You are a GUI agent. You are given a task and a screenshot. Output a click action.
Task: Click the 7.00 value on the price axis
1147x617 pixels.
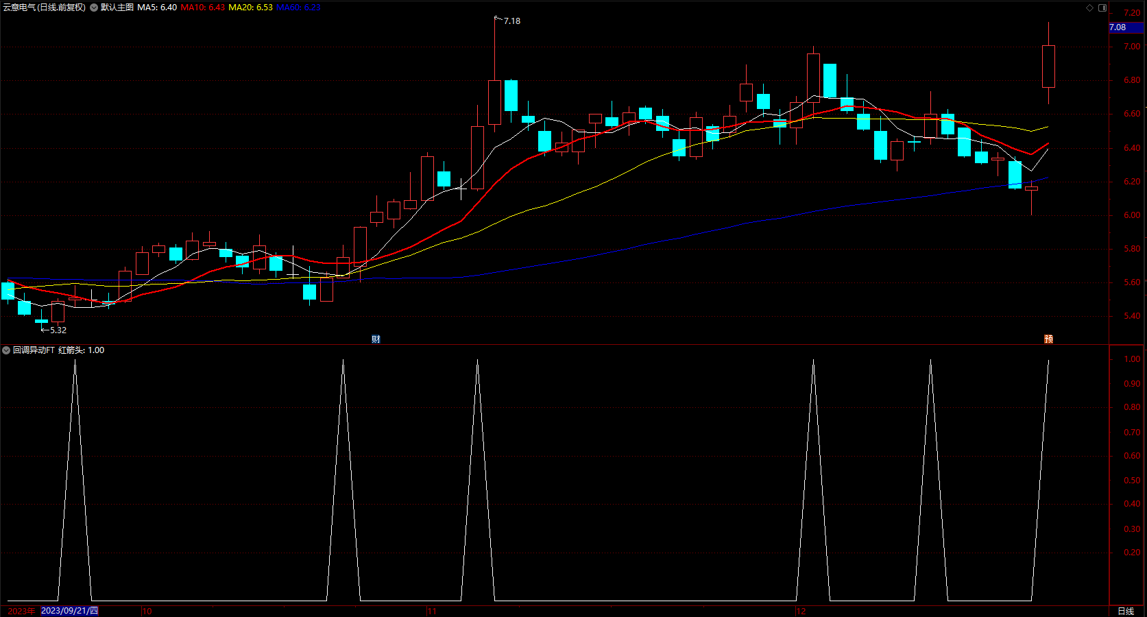point(1132,47)
